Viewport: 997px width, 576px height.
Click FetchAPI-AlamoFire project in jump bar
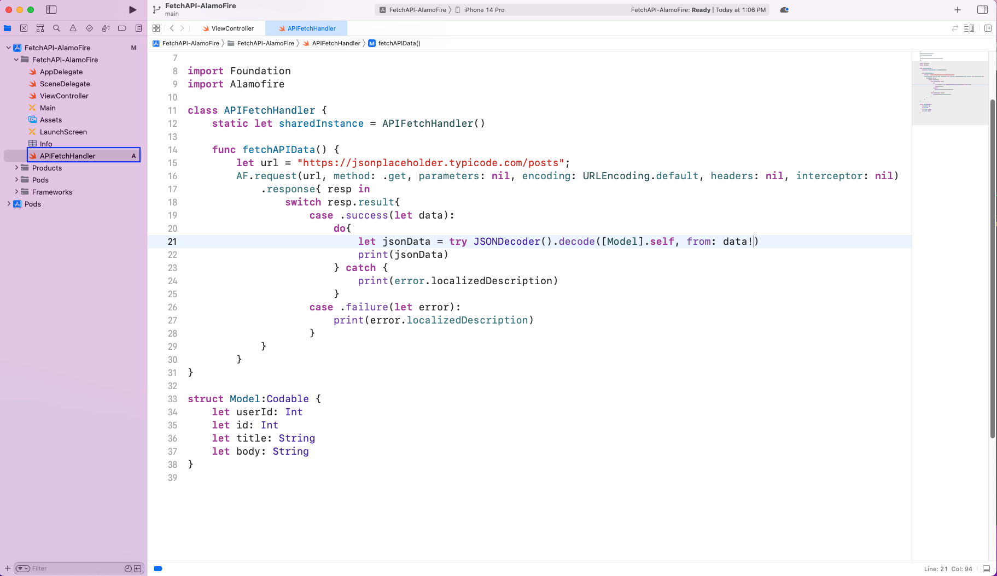(x=186, y=43)
